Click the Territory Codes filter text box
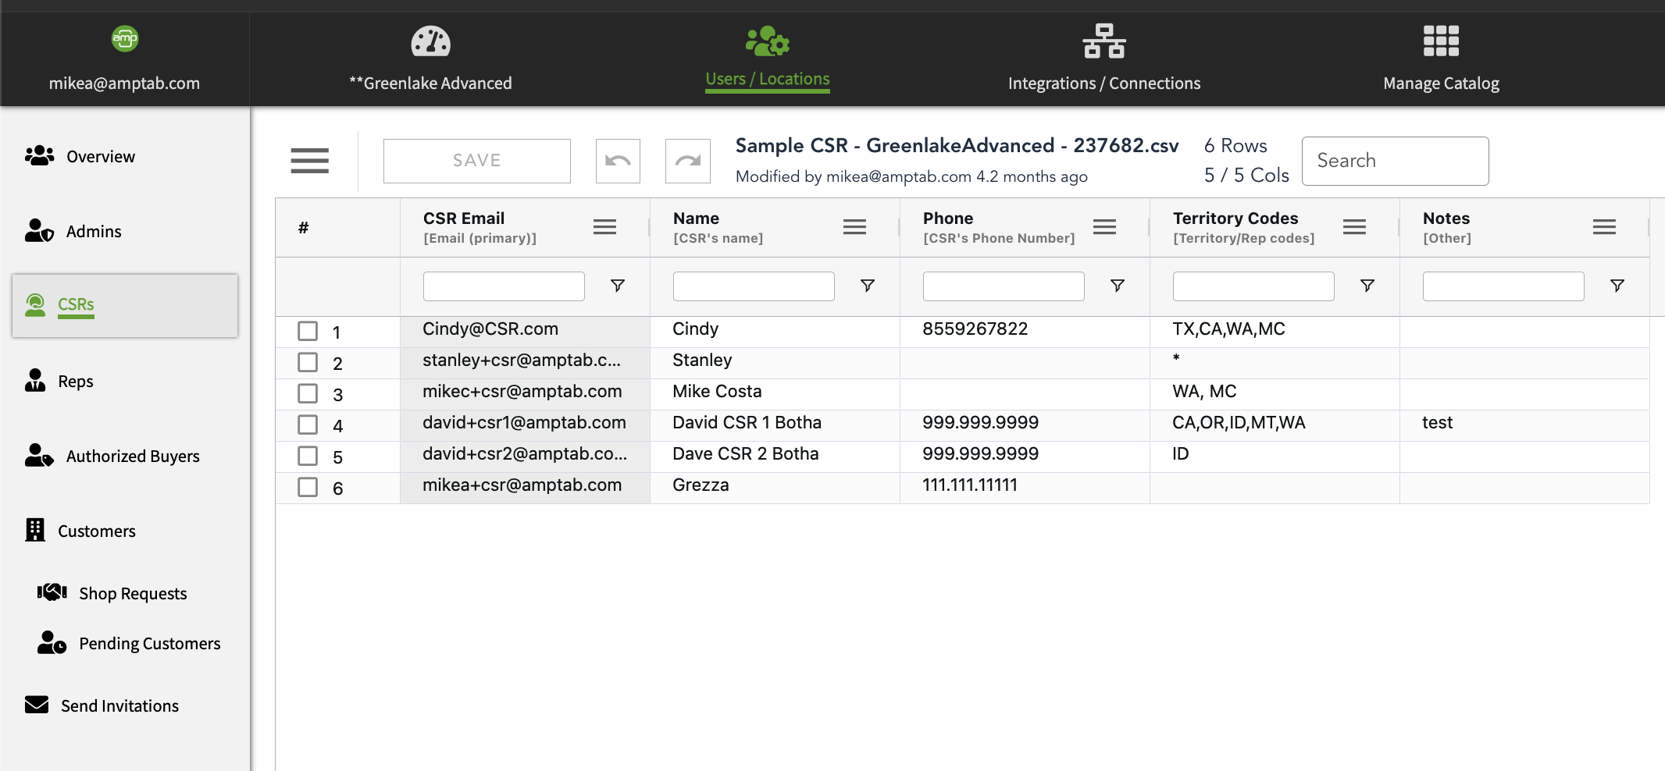The image size is (1665, 771). 1253,286
